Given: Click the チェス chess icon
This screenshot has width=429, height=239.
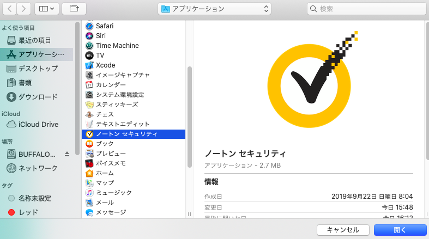Looking at the screenshot, I should [89, 114].
